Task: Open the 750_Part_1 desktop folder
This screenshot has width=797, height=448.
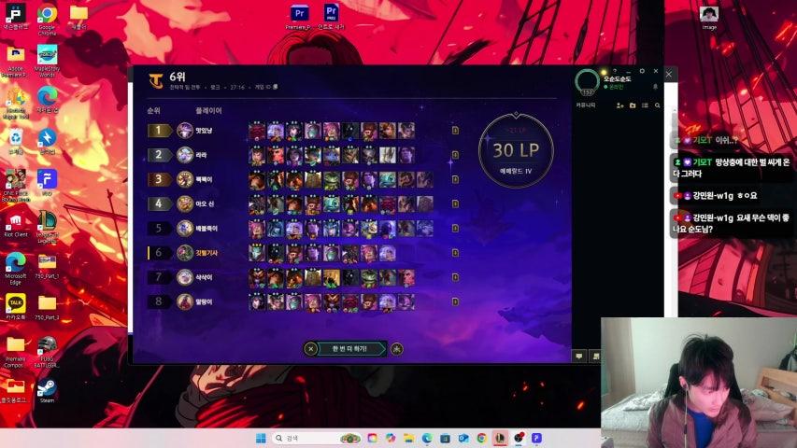Action: coord(47,266)
